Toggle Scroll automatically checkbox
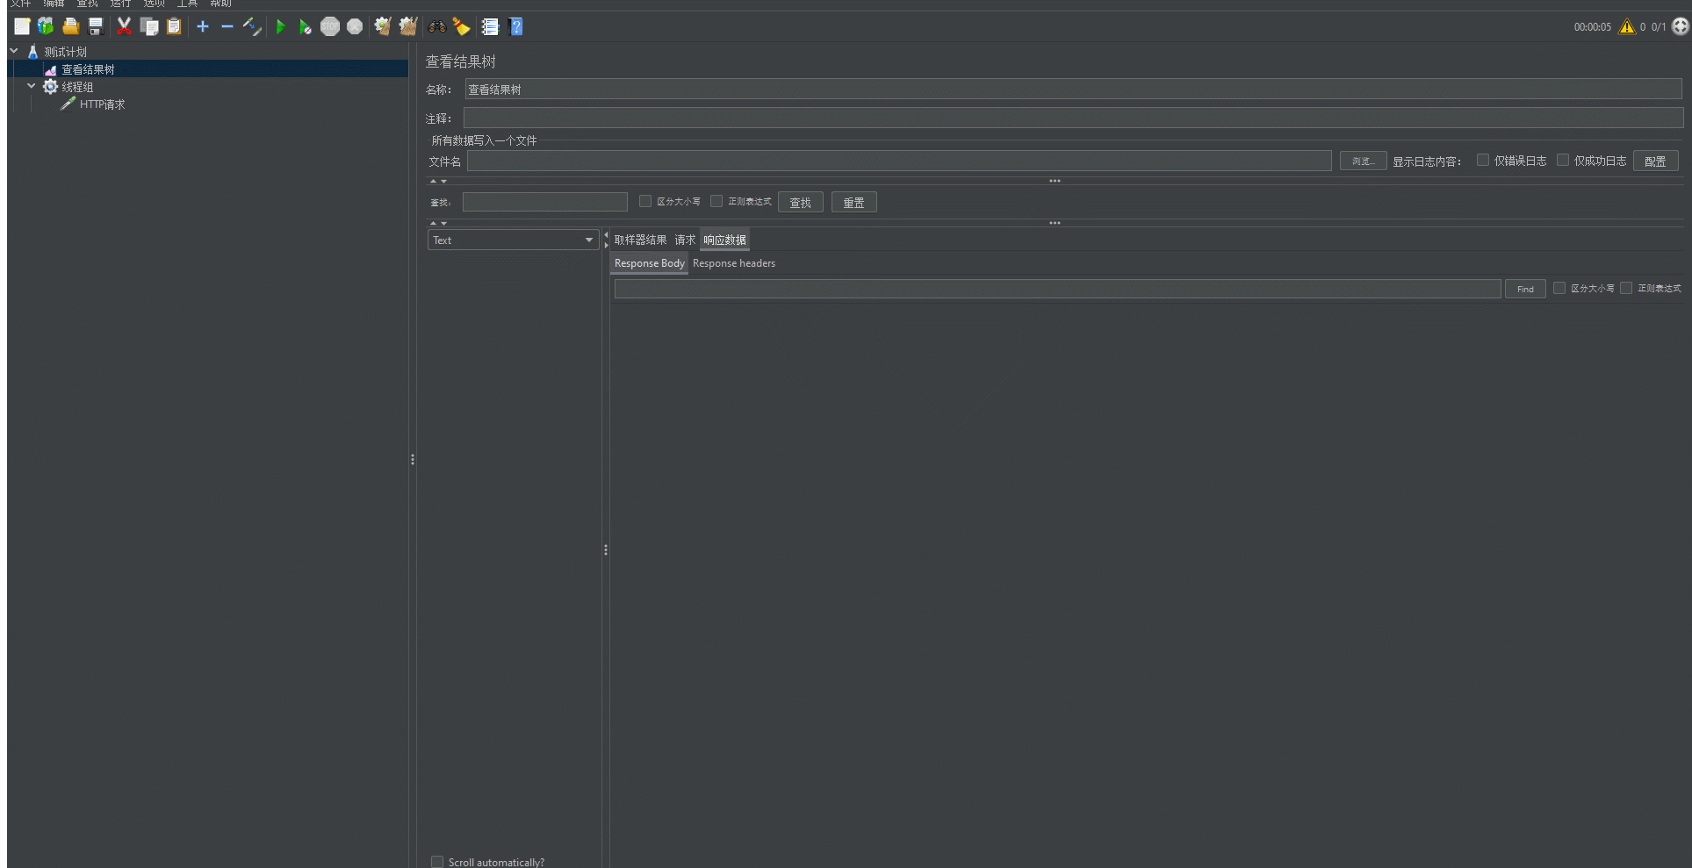1692x868 pixels. [x=437, y=862]
